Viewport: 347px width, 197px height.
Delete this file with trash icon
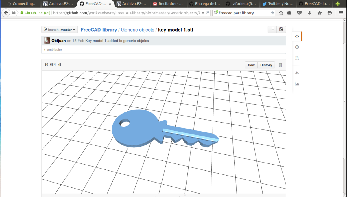pos(280,65)
